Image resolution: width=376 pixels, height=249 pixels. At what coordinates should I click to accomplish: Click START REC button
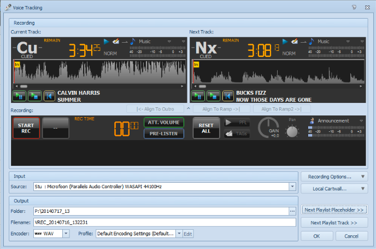26,128
